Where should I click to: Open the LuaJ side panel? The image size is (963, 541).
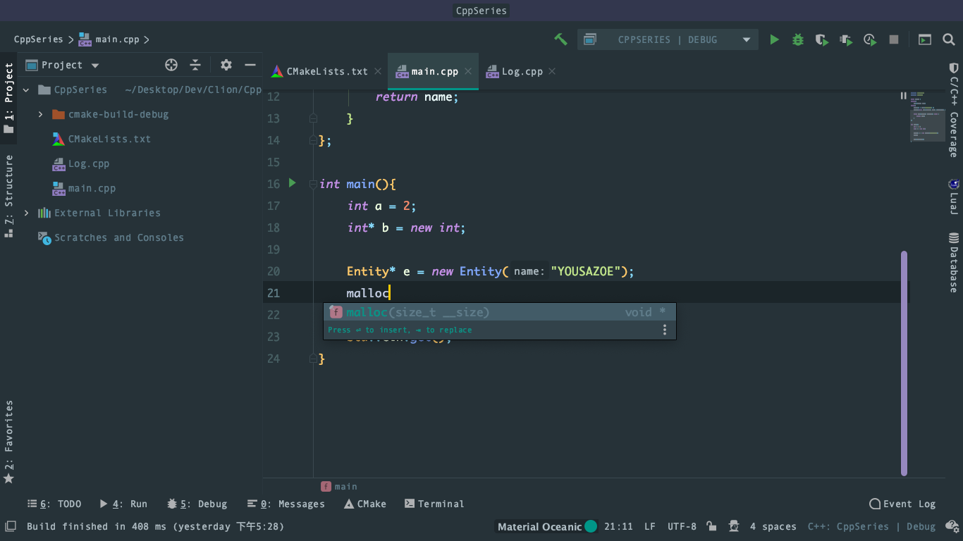(x=954, y=197)
